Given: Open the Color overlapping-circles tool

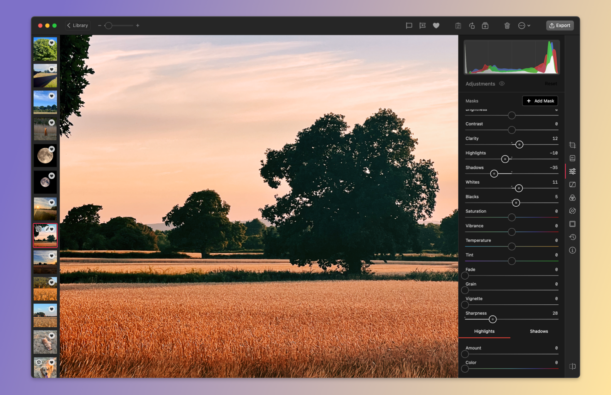Looking at the screenshot, I should pos(572,197).
